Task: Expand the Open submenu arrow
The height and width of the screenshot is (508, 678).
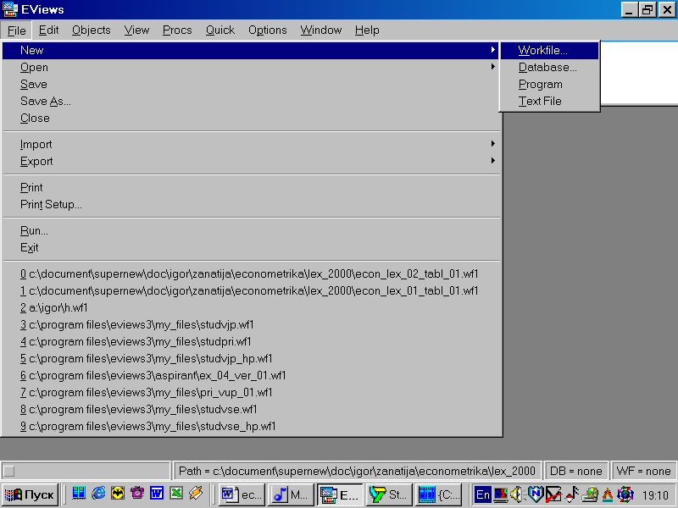Action: [493, 67]
